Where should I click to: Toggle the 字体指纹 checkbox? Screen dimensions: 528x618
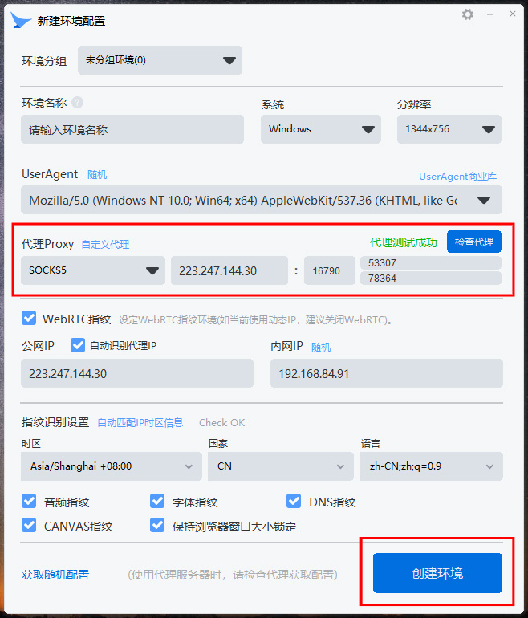click(157, 501)
